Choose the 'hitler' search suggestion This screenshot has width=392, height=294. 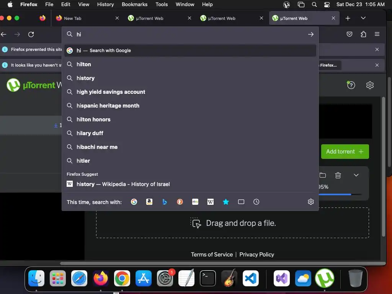click(190, 160)
